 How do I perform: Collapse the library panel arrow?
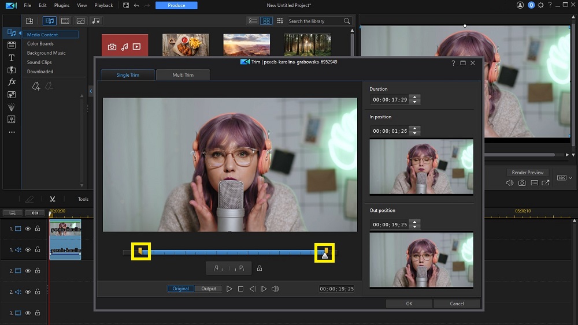point(91,91)
